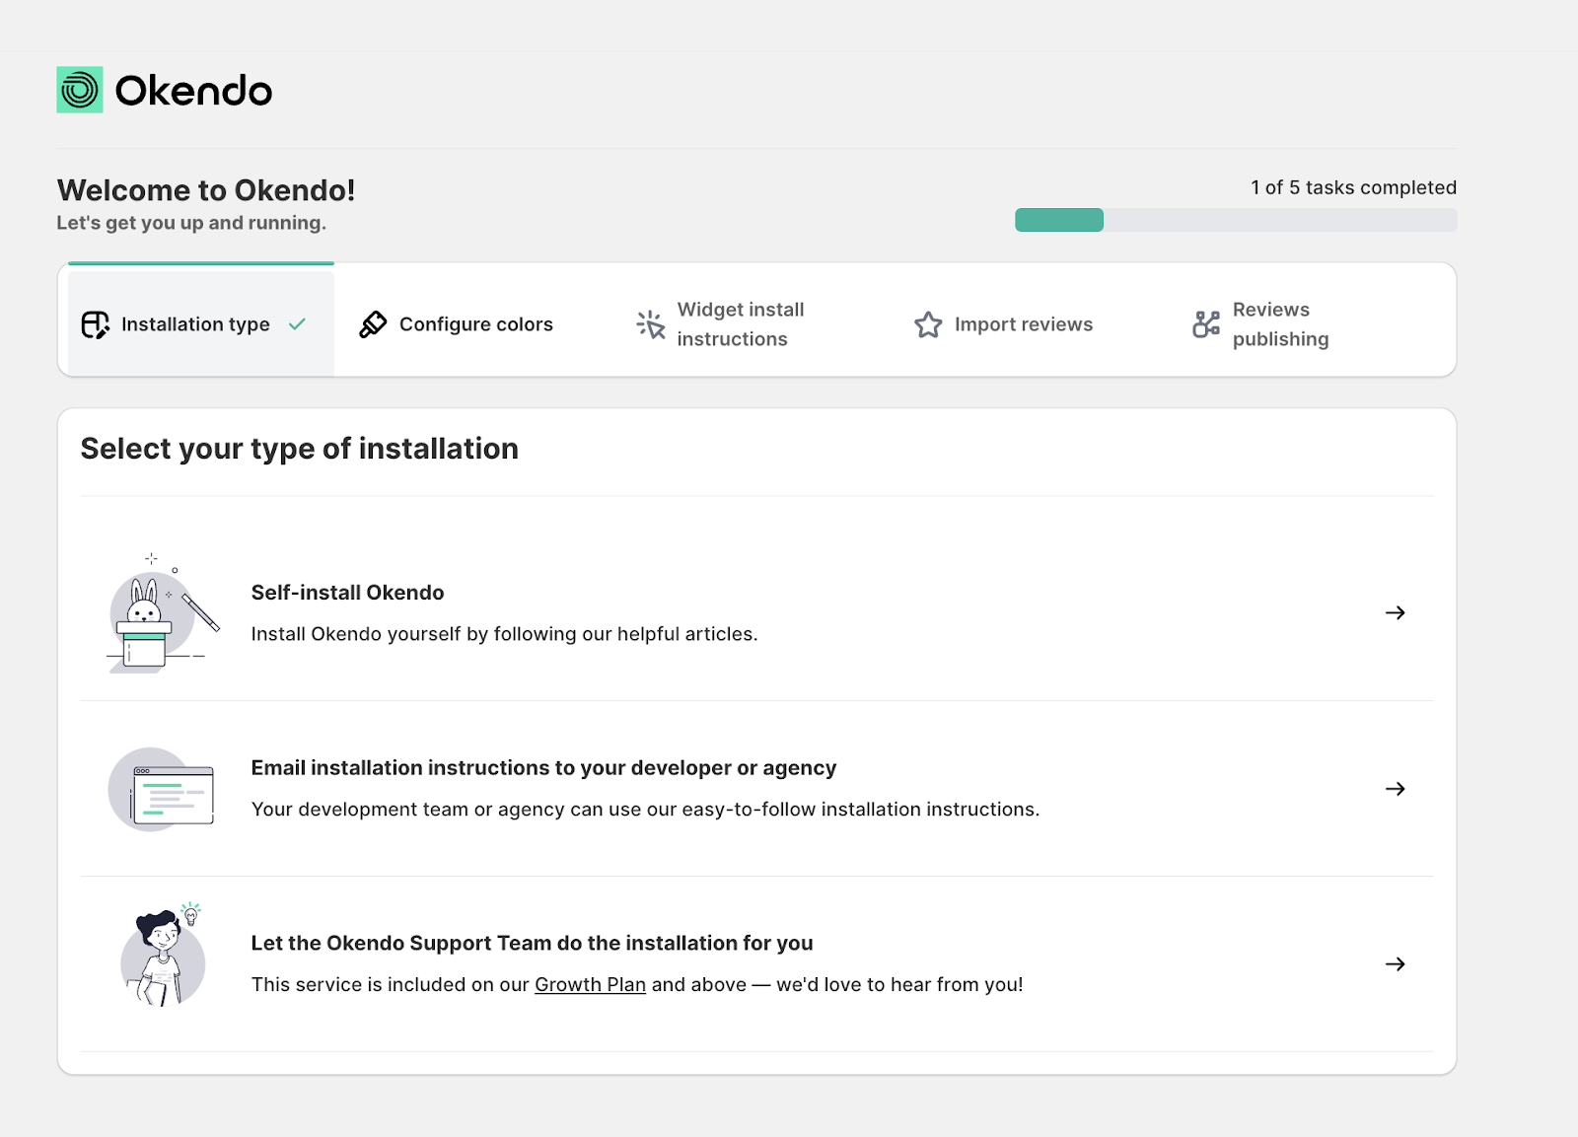Click the '1 of 5 tasks completed' text
The image size is (1578, 1137).
coord(1353,187)
